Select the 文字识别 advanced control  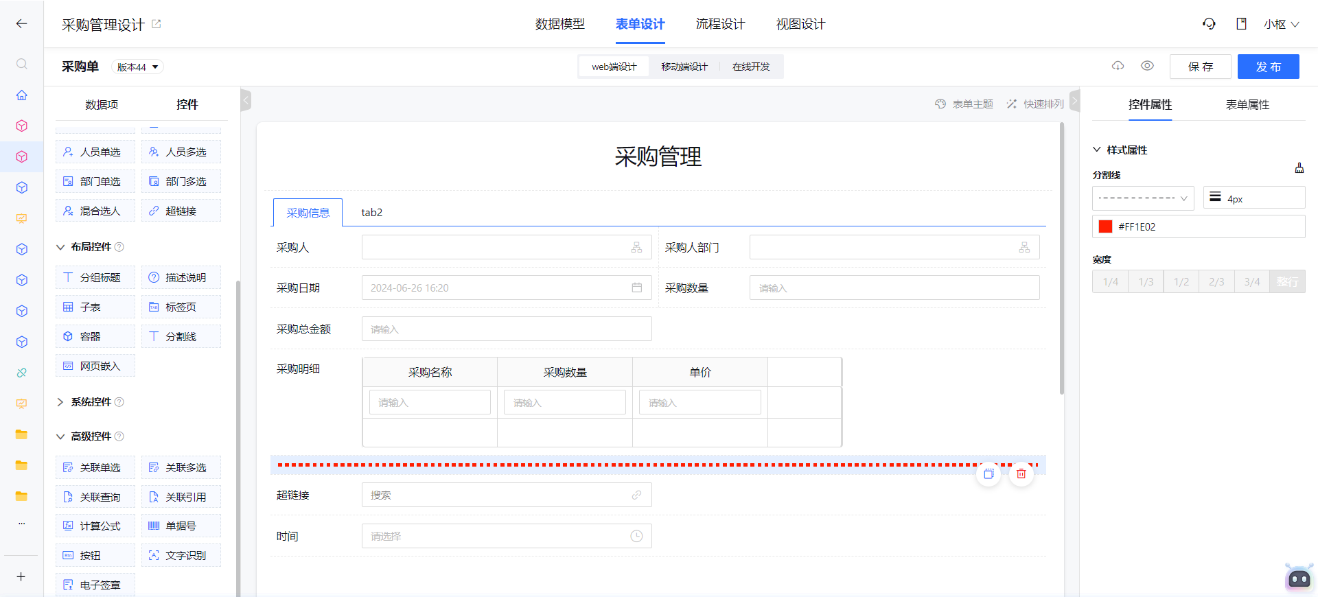[181, 555]
